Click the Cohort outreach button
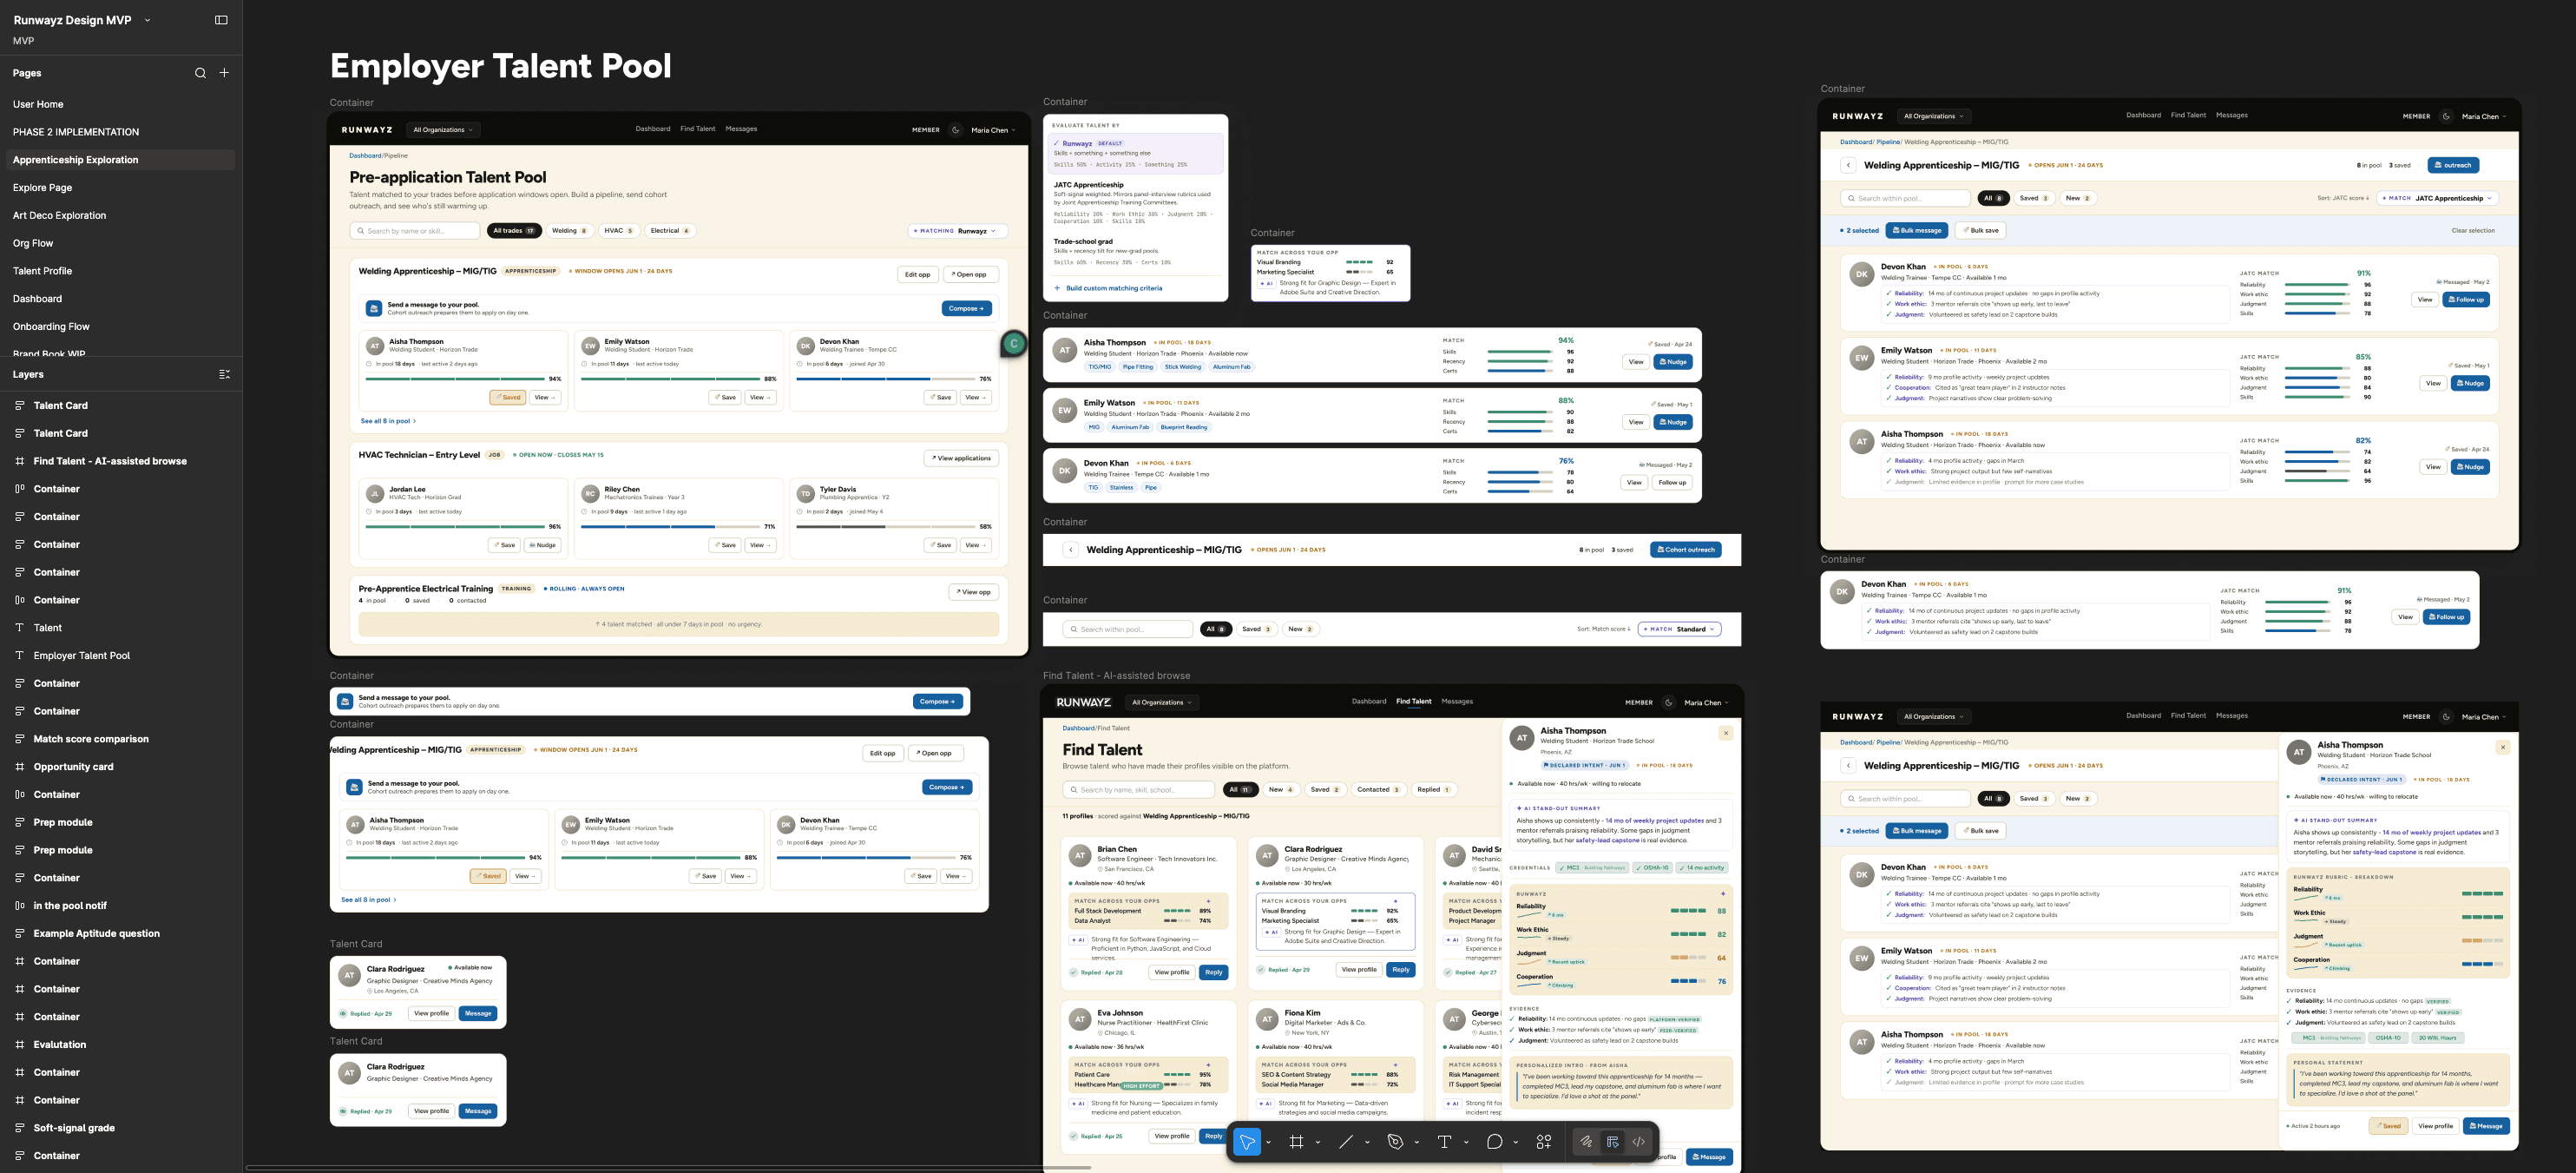This screenshot has height=1173, width=2576. (x=1685, y=550)
